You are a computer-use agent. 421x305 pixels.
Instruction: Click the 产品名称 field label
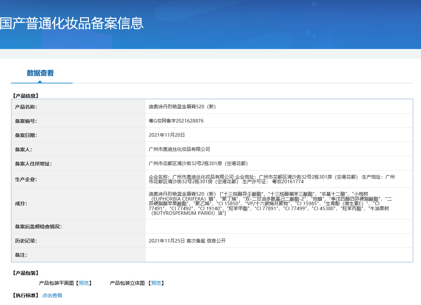click(26, 107)
